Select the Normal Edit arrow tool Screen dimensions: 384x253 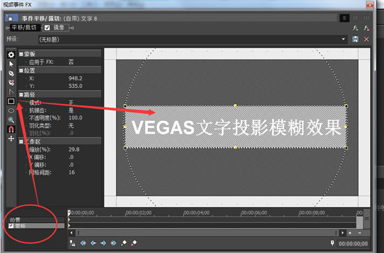point(11,64)
